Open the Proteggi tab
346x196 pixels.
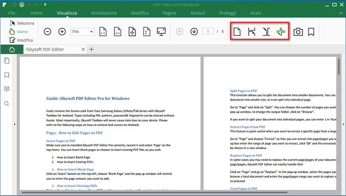pyautogui.click(x=227, y=13)
